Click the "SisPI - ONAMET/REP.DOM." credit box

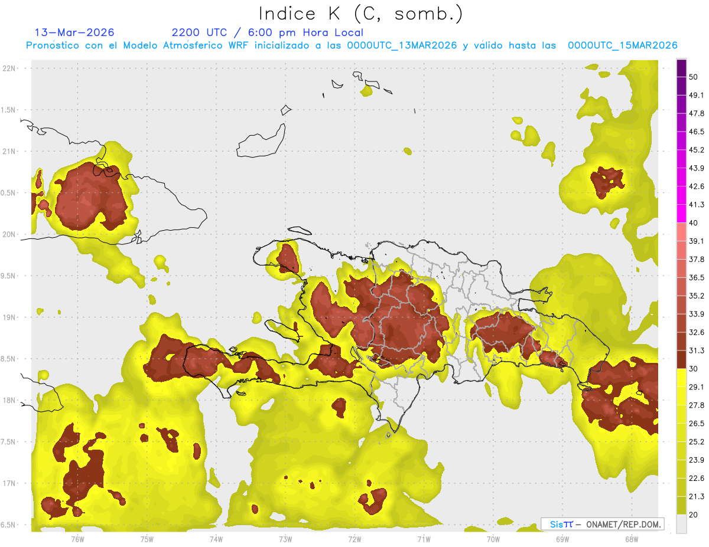[x=602, y=524]
